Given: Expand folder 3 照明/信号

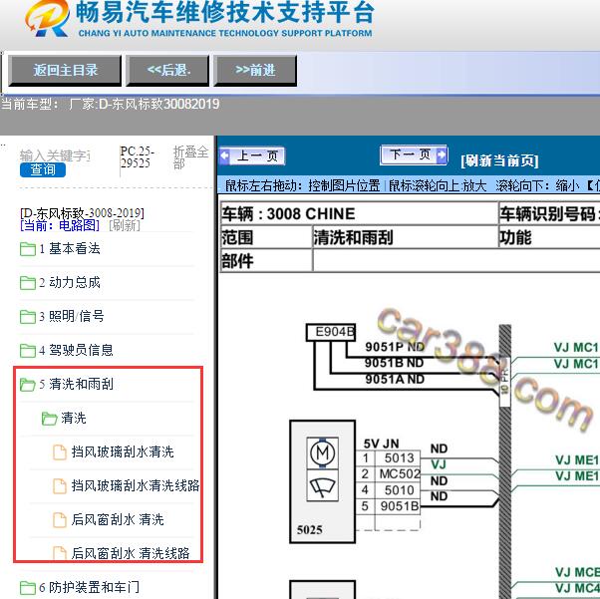Looking at the screenshot, I should coord(71,317).
